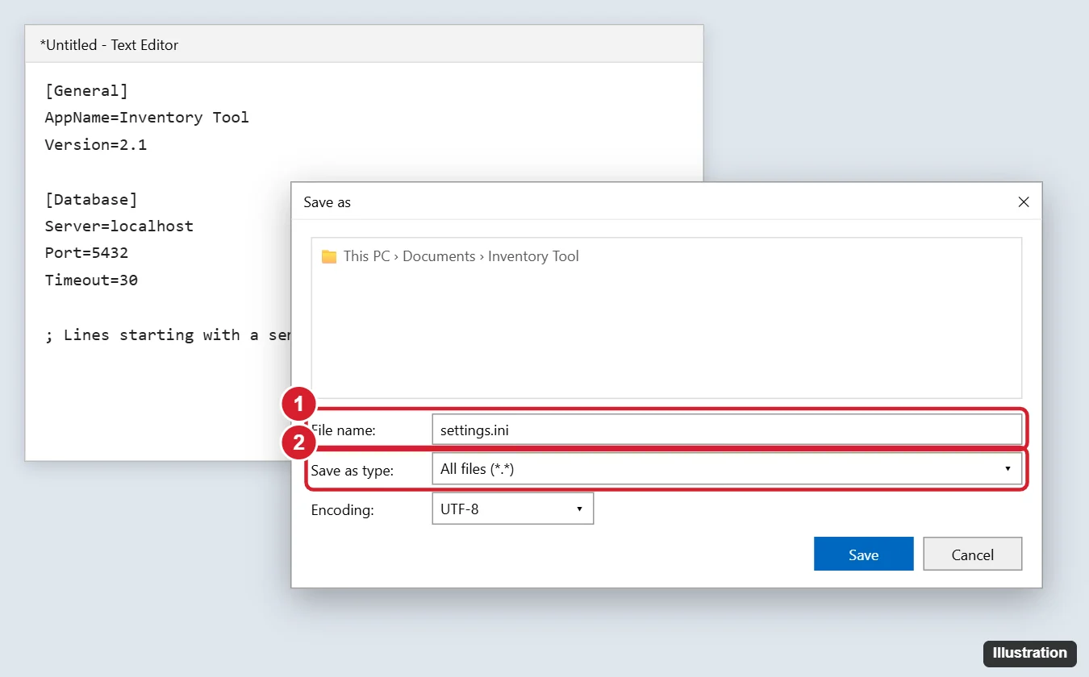Open the Save as type dropdown
Screen dimensions: 1089x677
pyautogui.click(x=727, y=468)
